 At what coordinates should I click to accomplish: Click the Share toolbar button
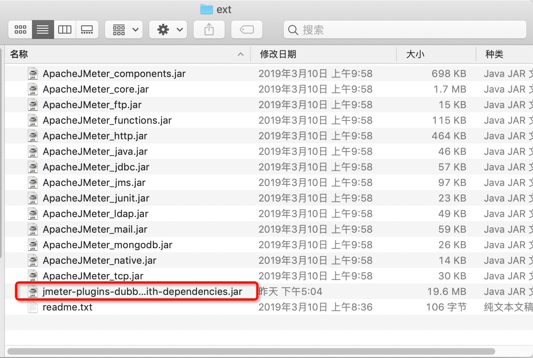[209, 29]
